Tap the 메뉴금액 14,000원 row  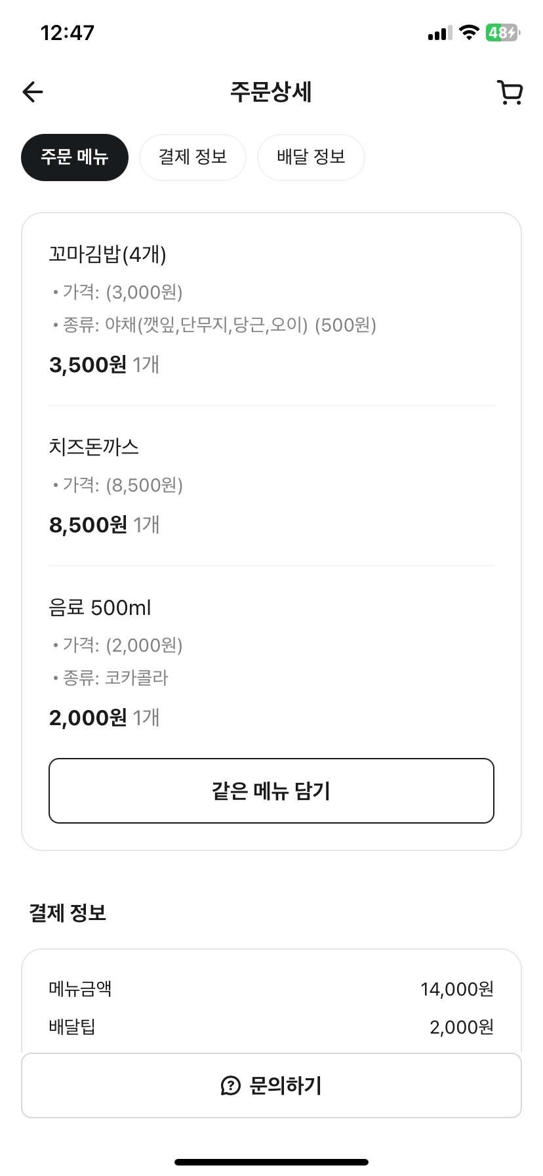[x=271, y=989]
